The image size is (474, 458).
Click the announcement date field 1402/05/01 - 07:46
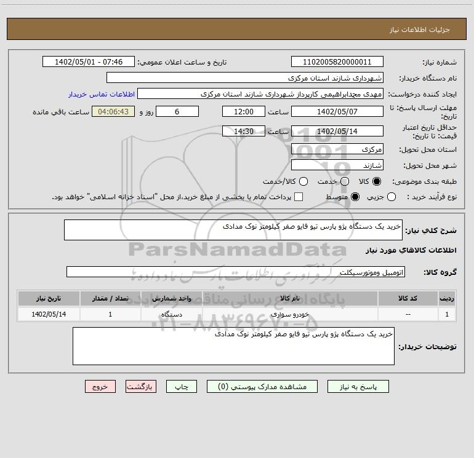(89, 61)
